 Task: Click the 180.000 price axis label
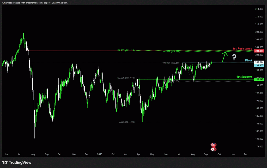[x=259, y=139]
